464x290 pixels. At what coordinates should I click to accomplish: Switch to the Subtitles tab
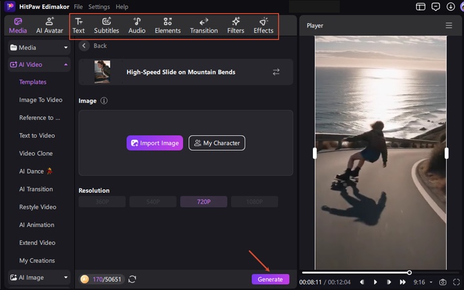[106, 26]
